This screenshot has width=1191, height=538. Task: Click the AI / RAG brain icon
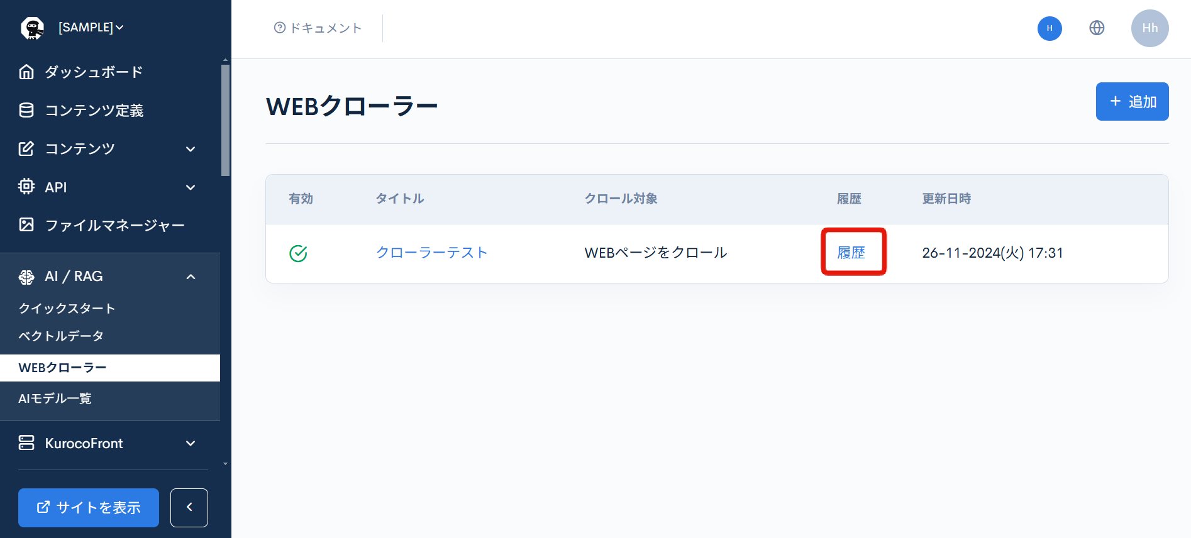coord(26,276)
